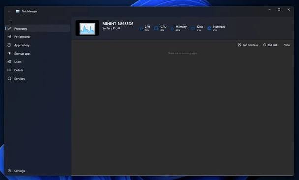
Task: Open the Memory usage summary
Action: tap(179, 28)
